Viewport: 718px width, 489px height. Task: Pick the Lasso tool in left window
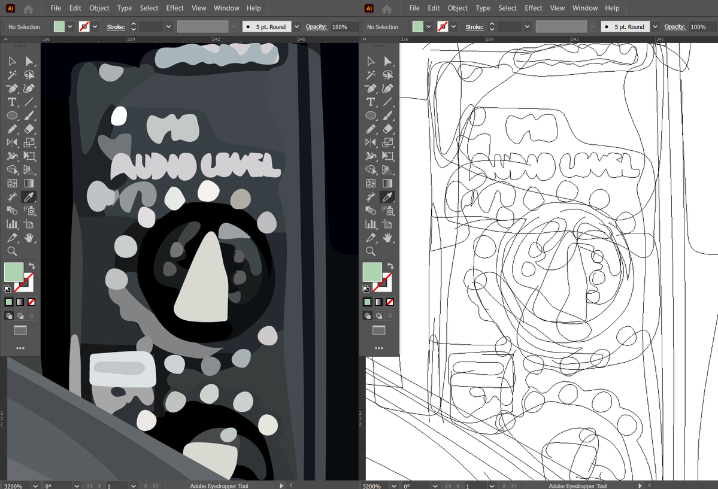[x=29, y=75]
